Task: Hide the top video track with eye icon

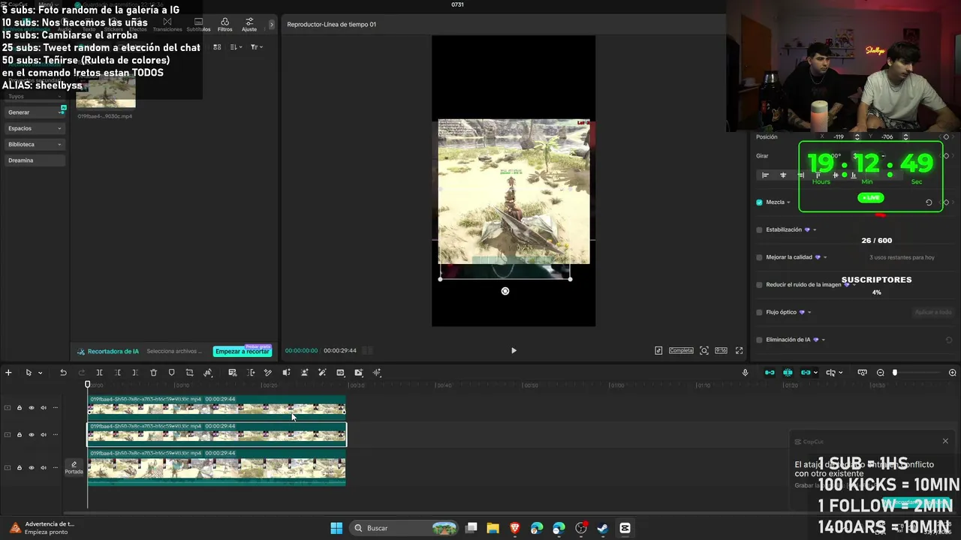Action: [32, 408]
